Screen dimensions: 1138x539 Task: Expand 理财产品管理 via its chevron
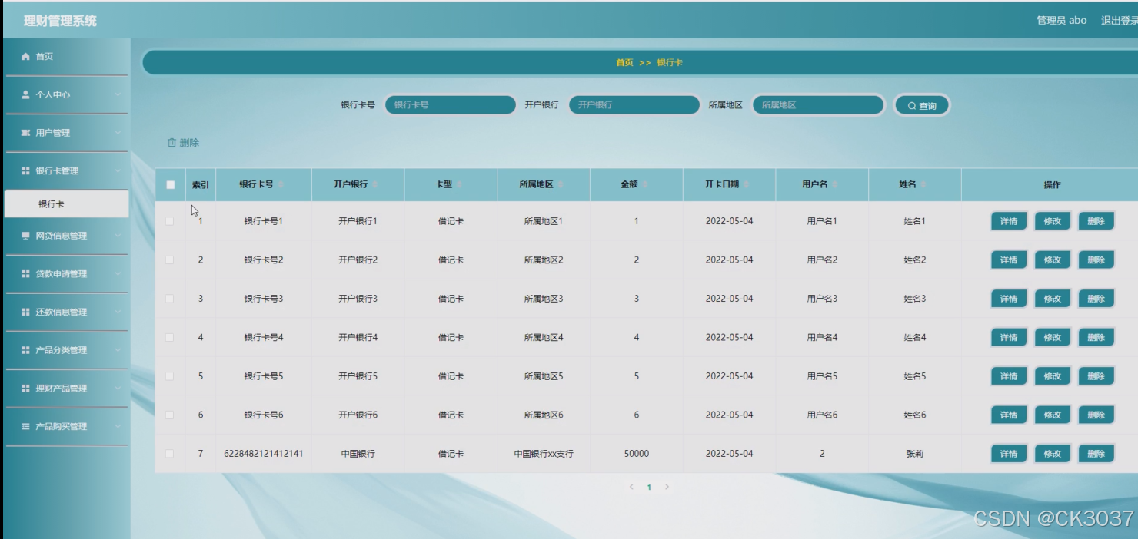(118, 389)
